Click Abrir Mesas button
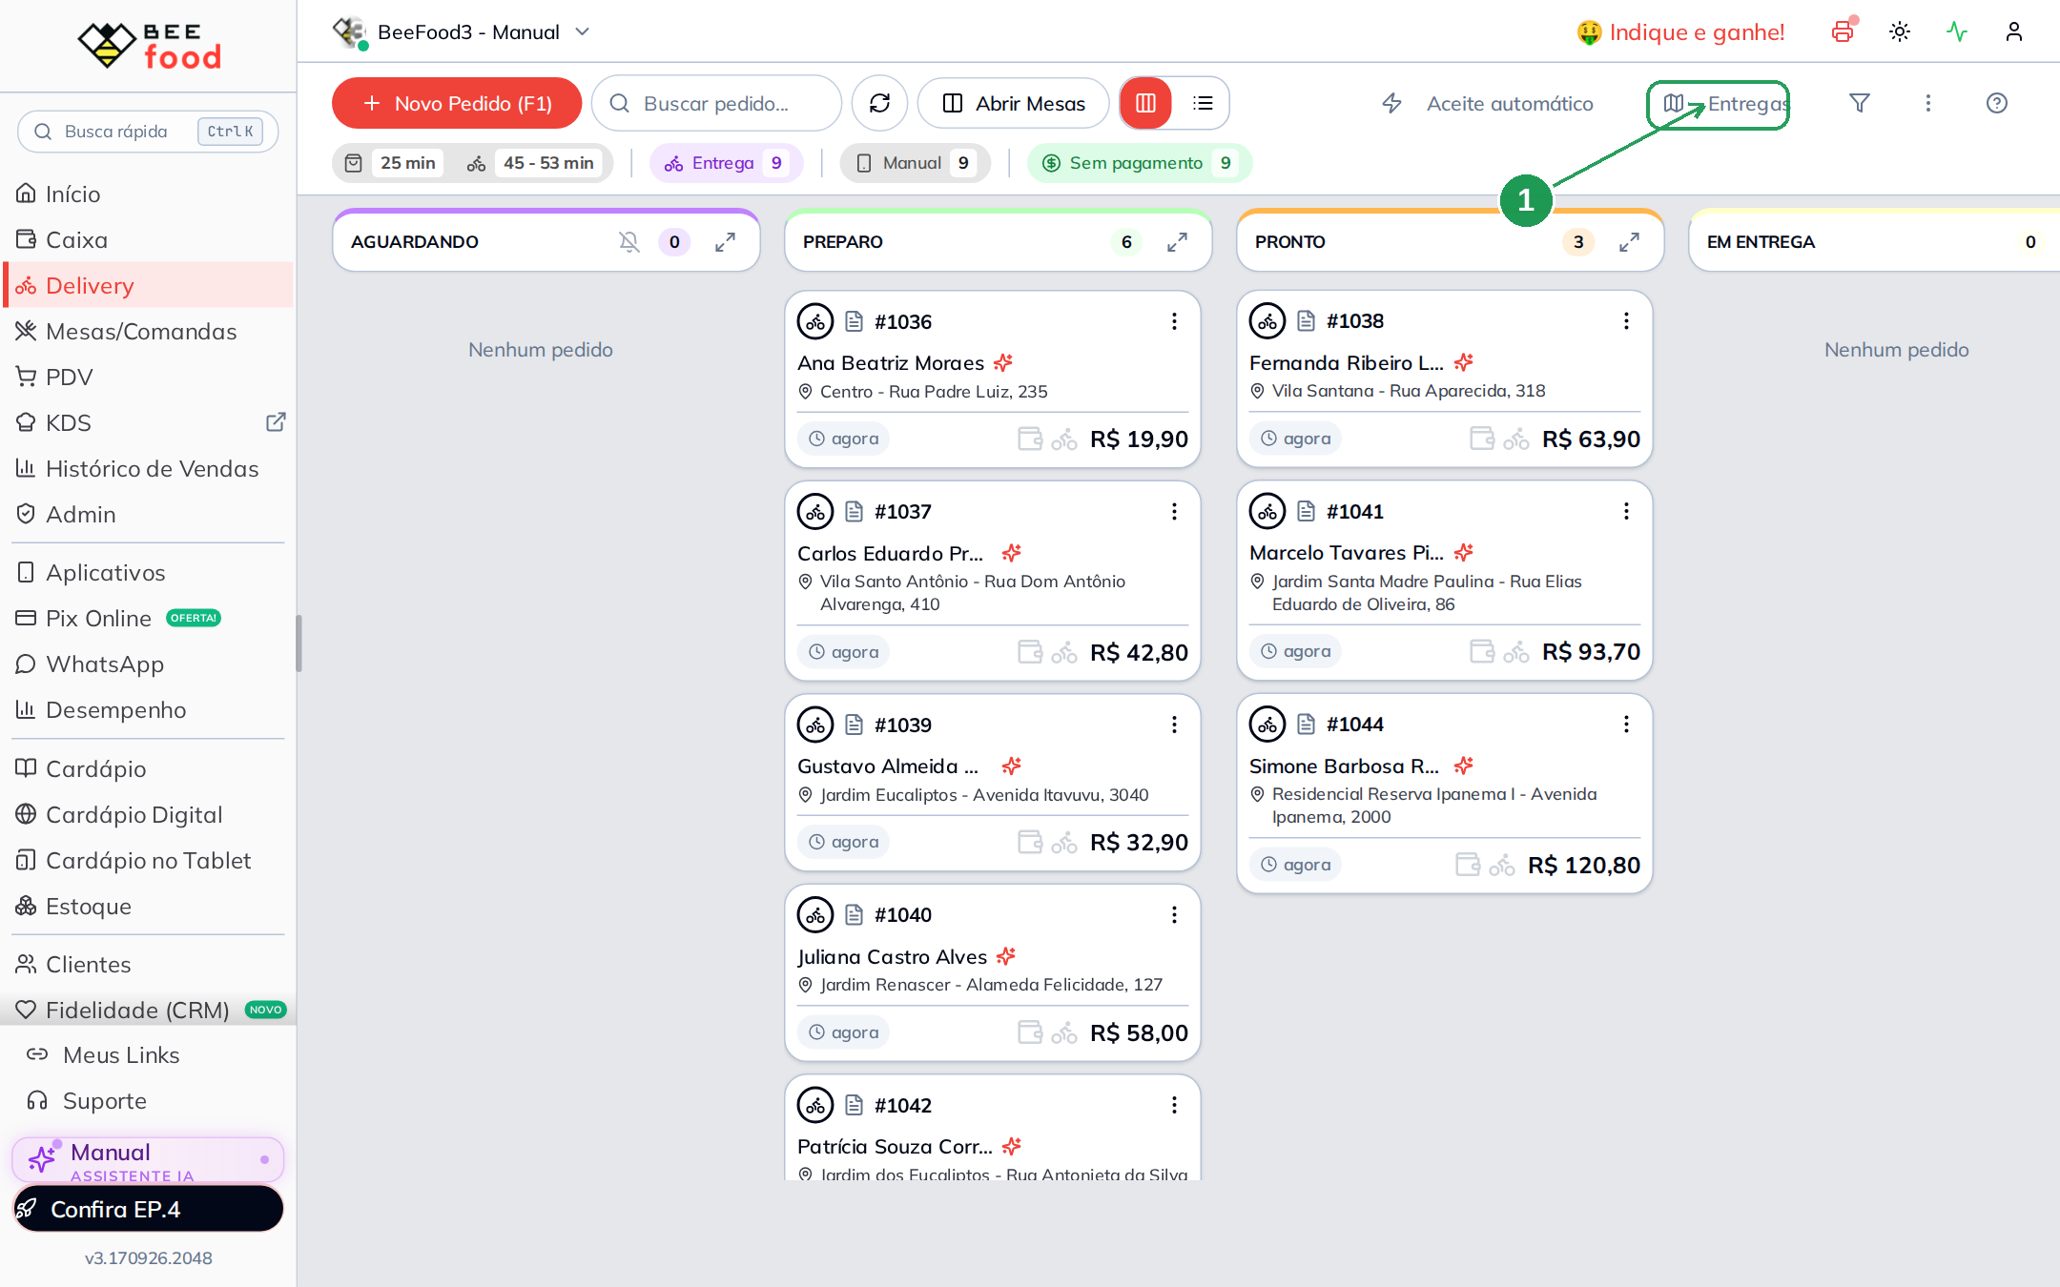Viewport: 2060px width, 1287px height. (x=1014, y=103)
